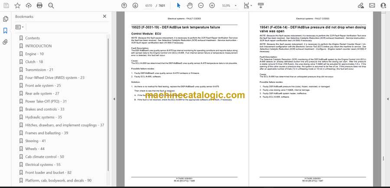
Task: Jump to Clutch - 18 bookmark
Action: (34, 62)
